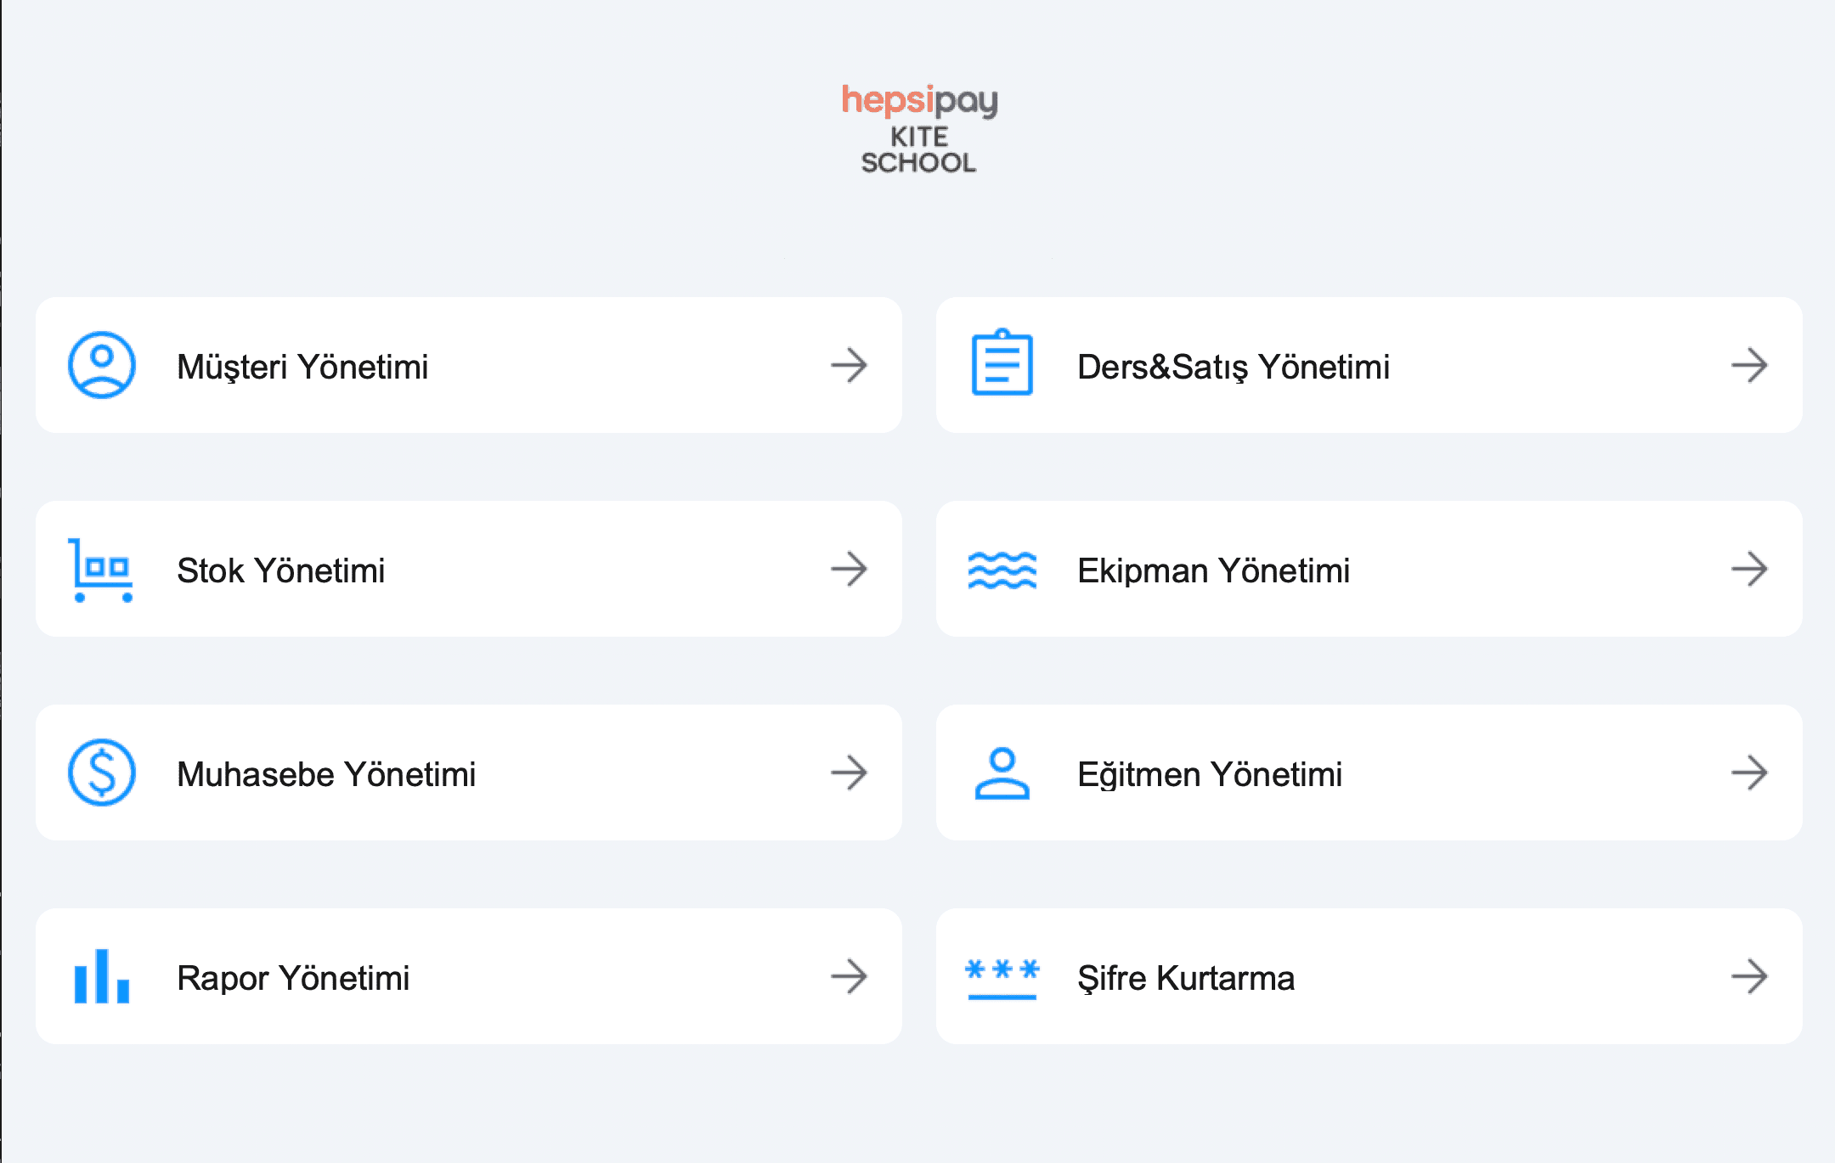
Task: Select the Muhasebe Yönetimi dollar icon
Action: tap(100, 773)
